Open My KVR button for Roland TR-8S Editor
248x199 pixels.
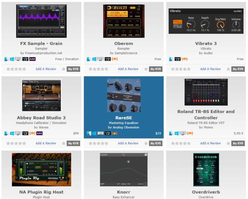(x=238, y=143)
